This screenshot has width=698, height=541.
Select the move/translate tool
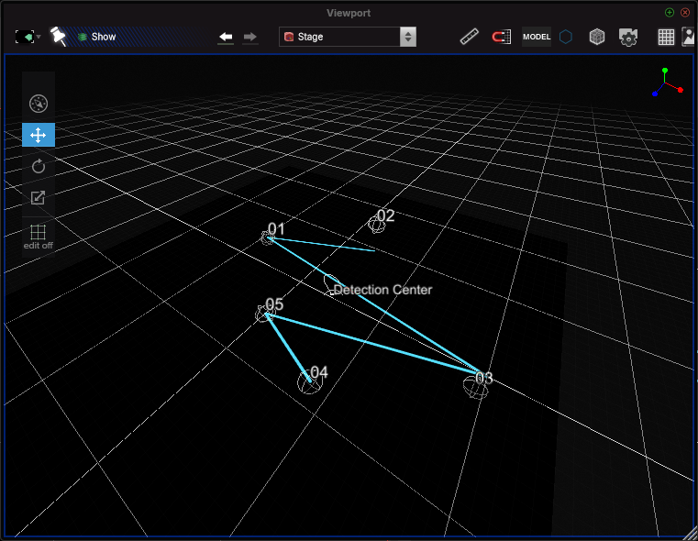(39, 135)
